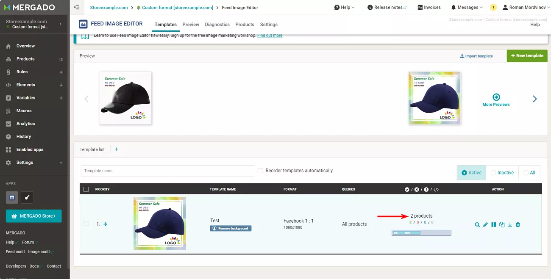Open the navy cap preview thumbnail in carousel
The height and width of the screenshot is (279, 551).
click(x=435, y=98)
